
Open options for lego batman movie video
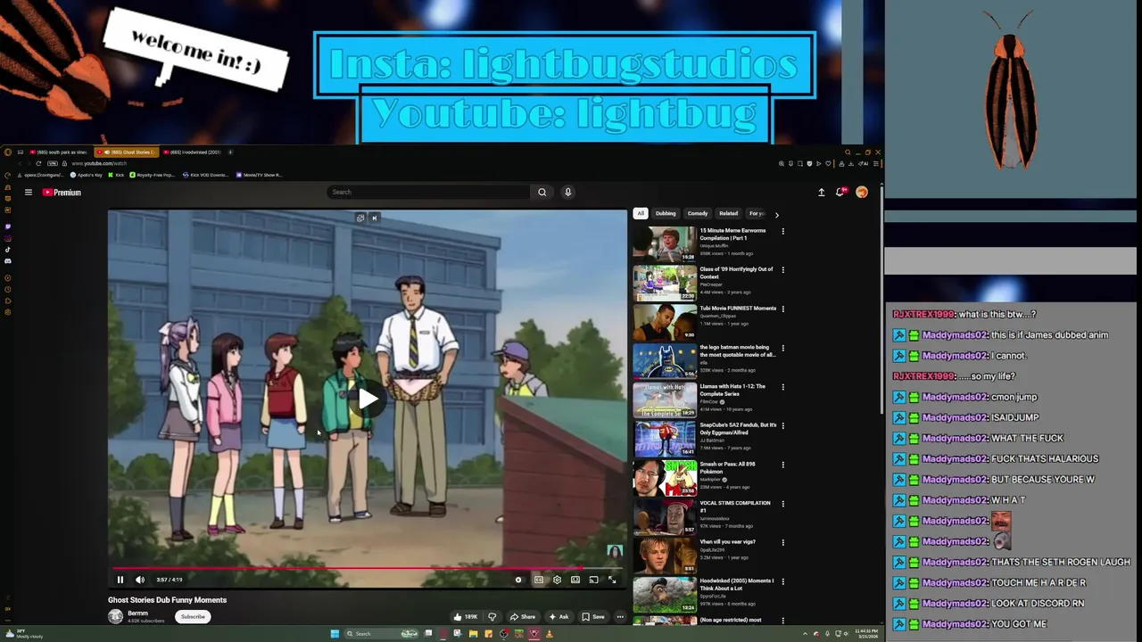782,348
